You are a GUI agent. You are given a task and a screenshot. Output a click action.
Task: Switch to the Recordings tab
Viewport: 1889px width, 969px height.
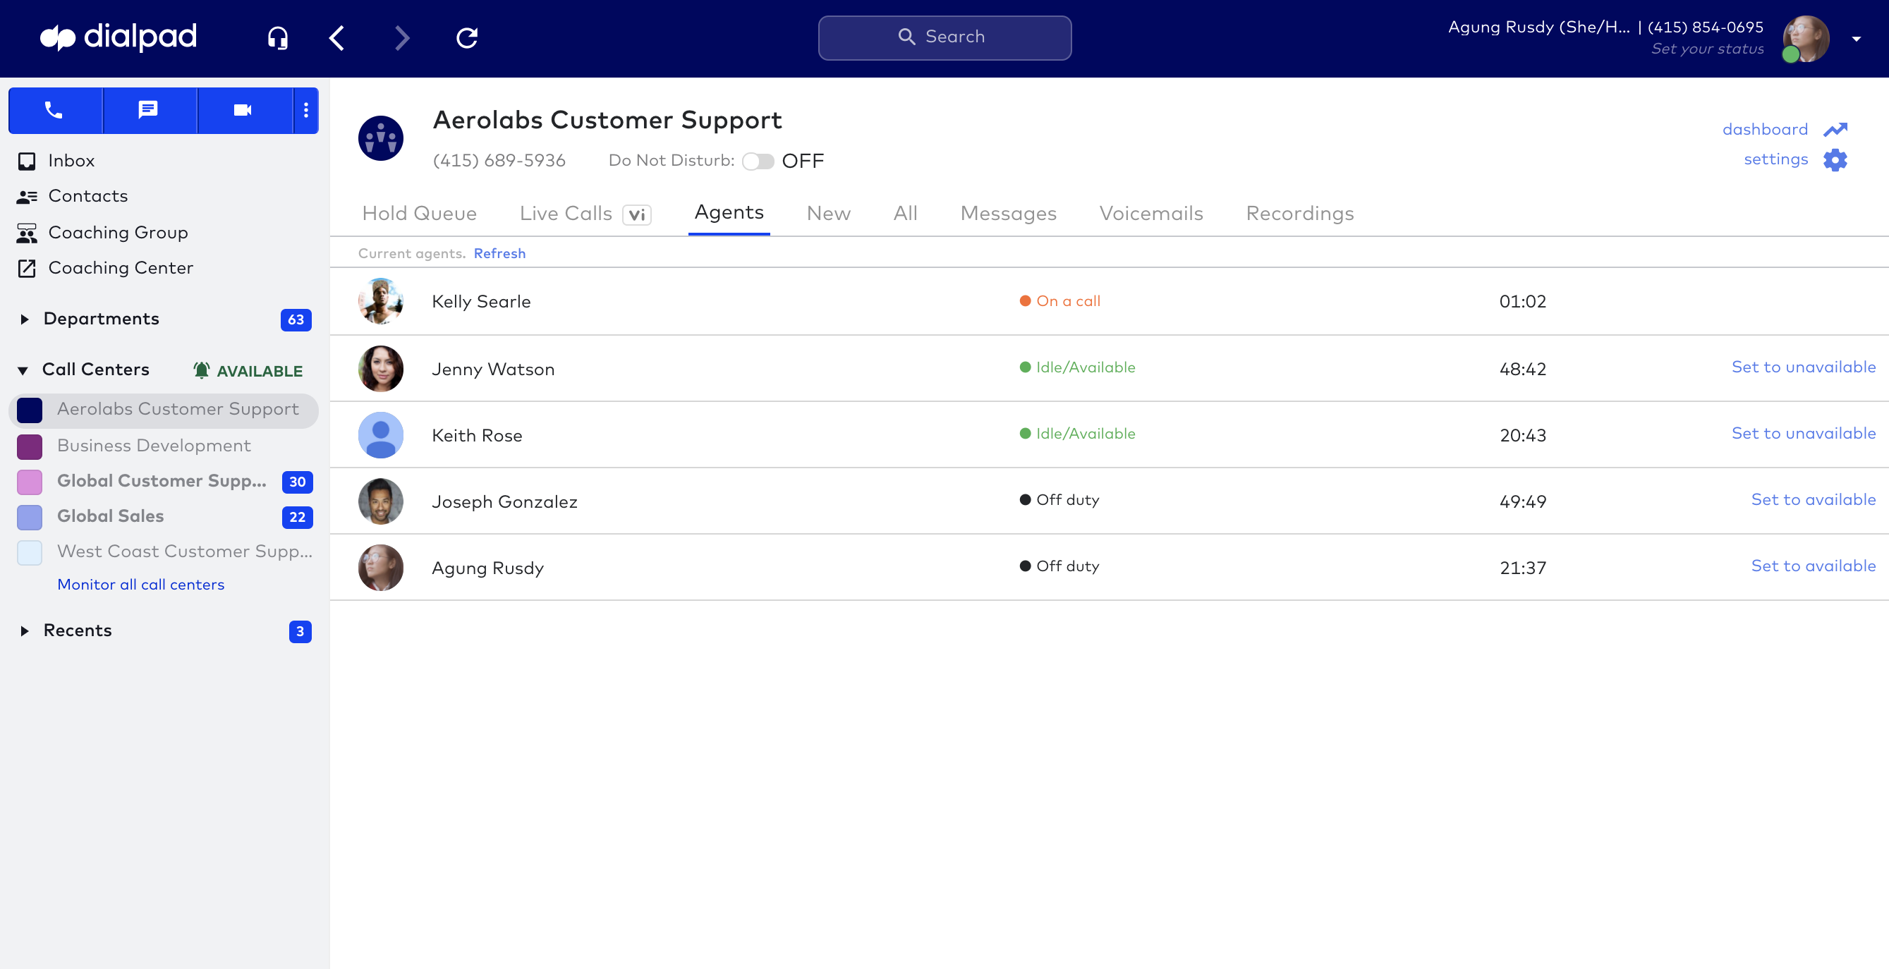click(1299, 213)
